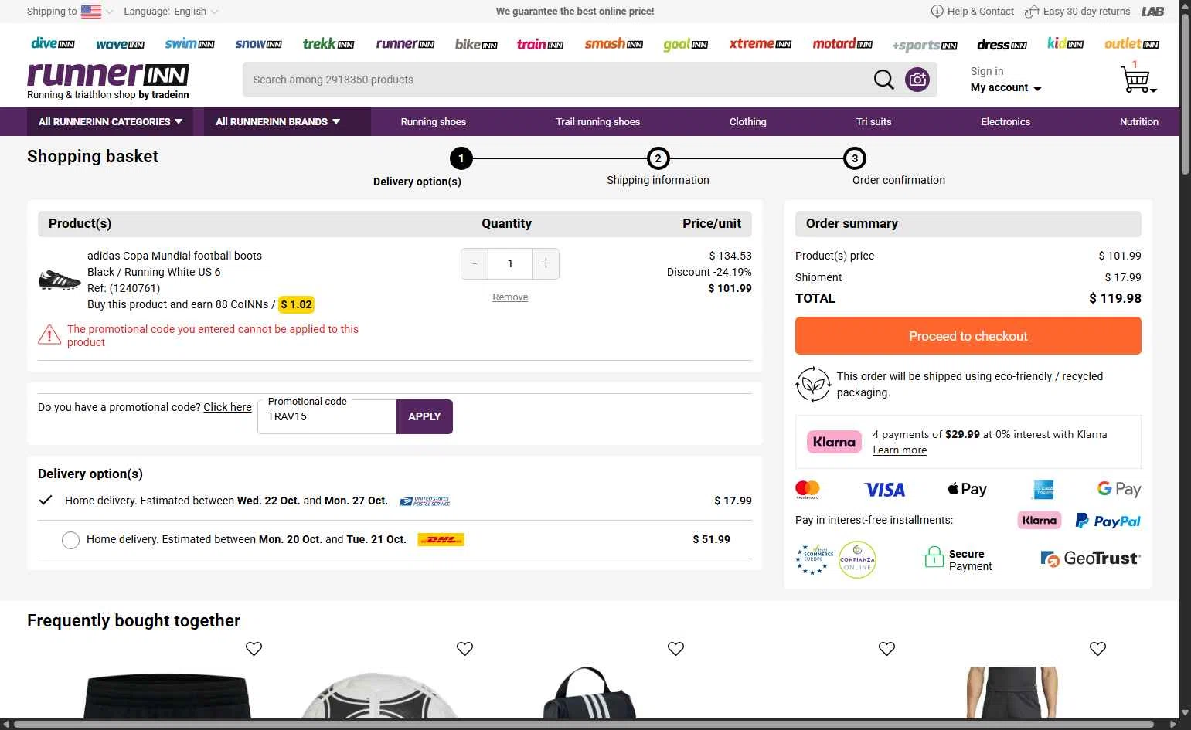Expand All RunnerINN Categories dropdown

click(x=111, y=122)
